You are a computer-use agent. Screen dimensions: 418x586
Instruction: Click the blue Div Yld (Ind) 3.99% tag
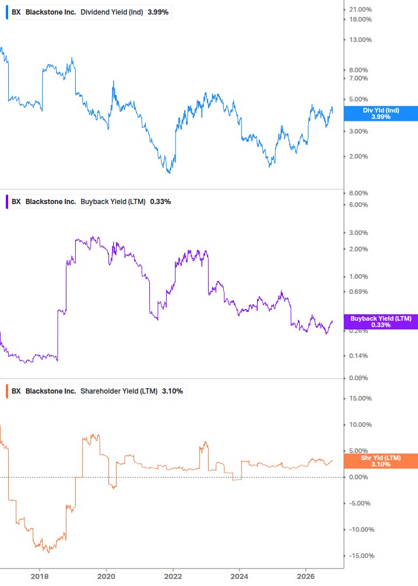(381, 114)
